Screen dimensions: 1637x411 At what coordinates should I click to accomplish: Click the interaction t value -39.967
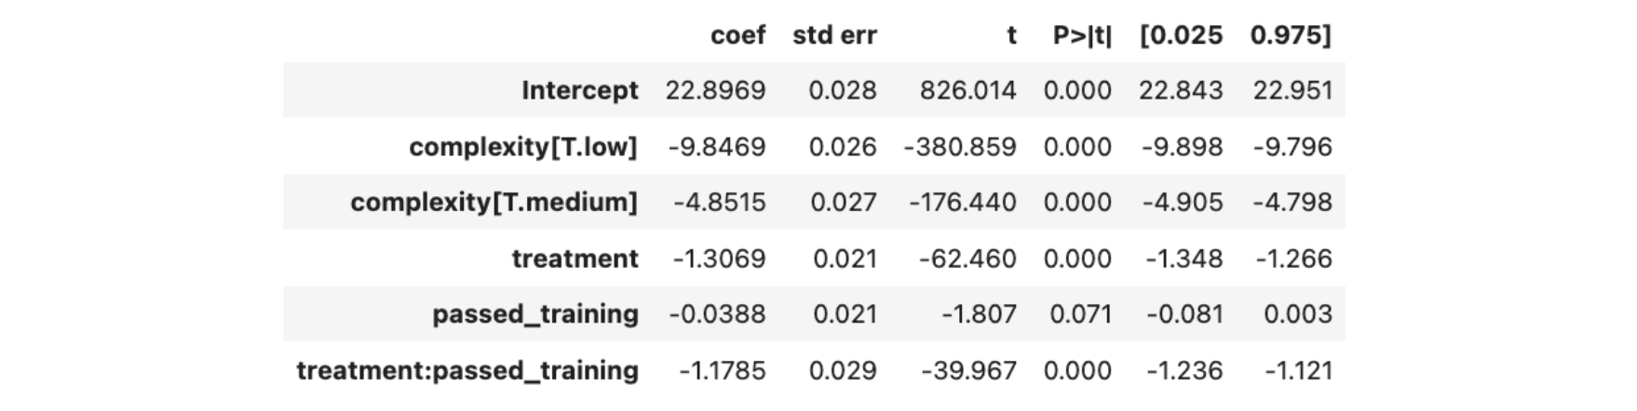click(x=968, y=370)
